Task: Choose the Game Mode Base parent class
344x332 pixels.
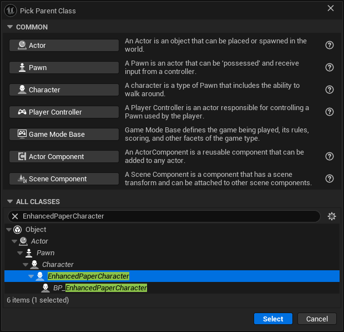Action: coord(64,134)
